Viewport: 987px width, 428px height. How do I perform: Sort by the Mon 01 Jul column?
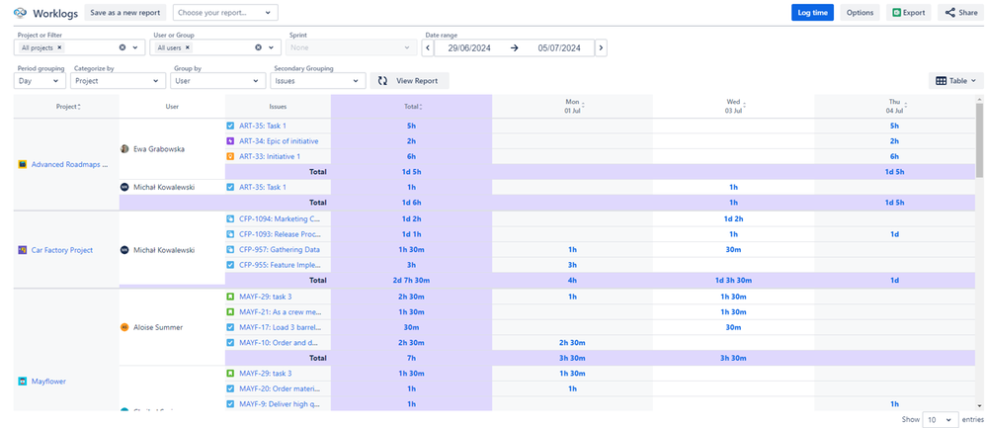pos(583,106)
